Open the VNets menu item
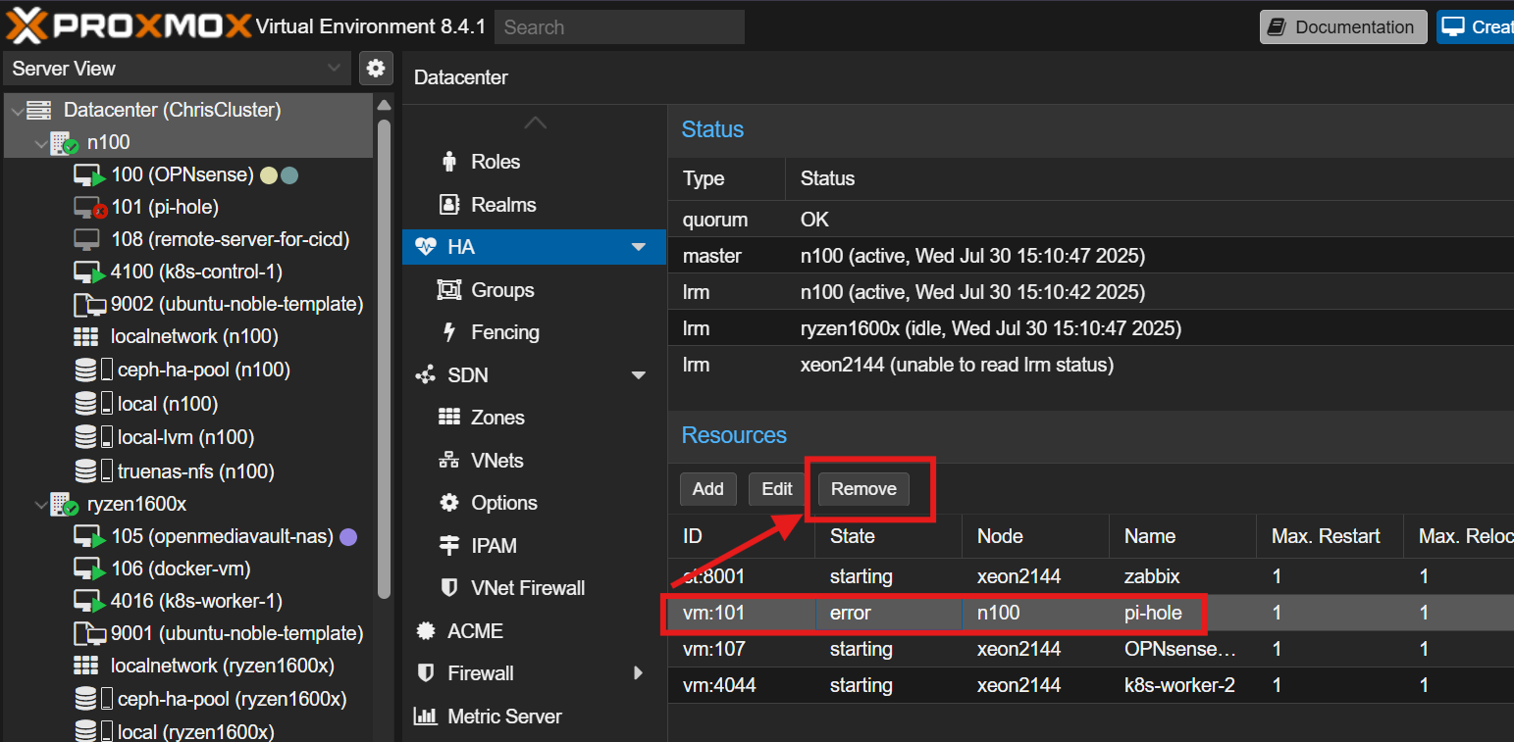Viewport: 1514px width, 742px height. tap(534, 461)
